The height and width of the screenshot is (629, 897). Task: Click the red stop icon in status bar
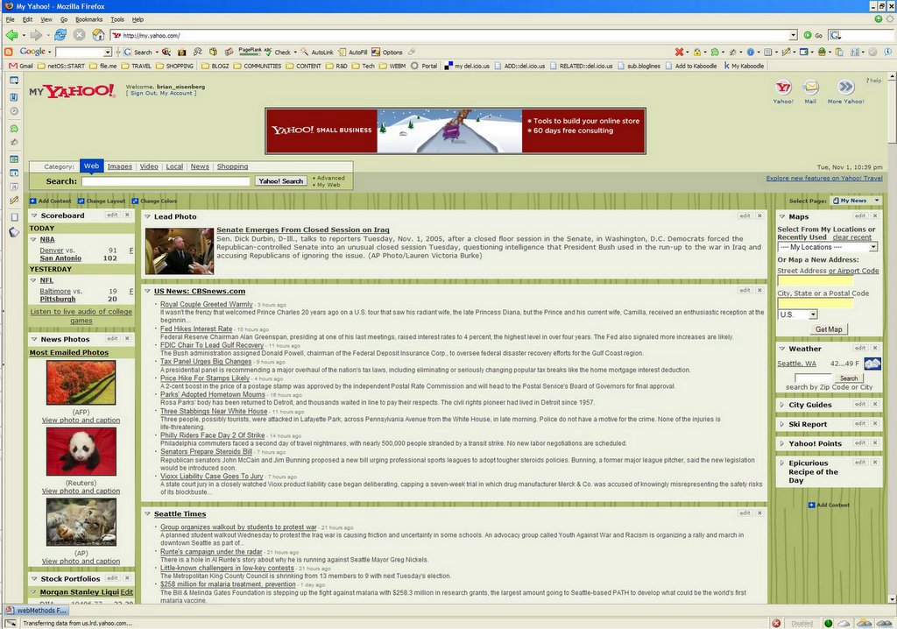point(776,623)
